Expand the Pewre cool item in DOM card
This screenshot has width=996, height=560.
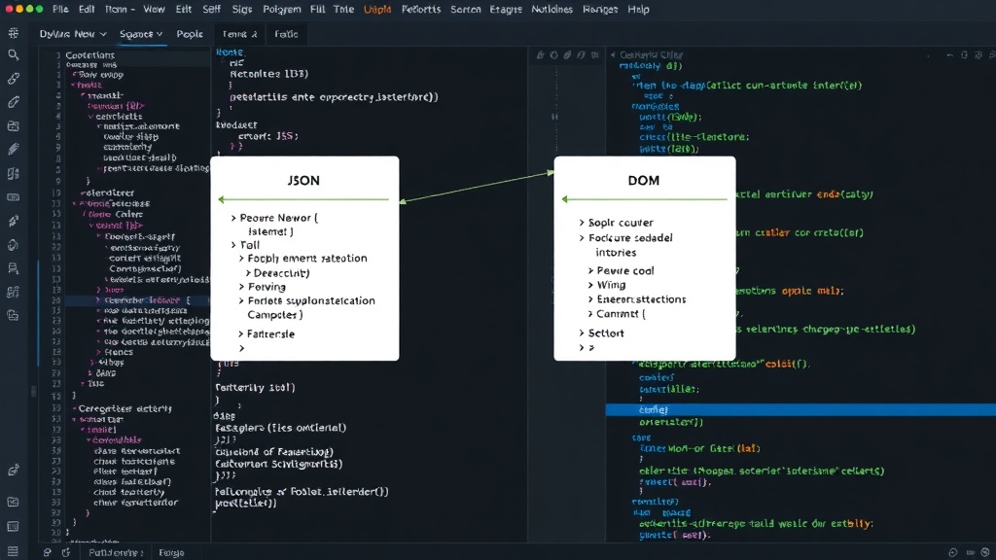coord(590,270)
